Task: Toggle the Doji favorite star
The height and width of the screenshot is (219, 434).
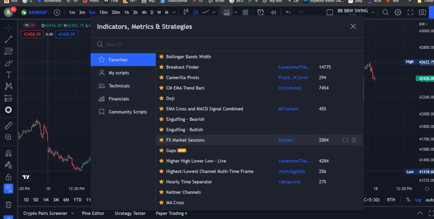Action: pos(161,98)
